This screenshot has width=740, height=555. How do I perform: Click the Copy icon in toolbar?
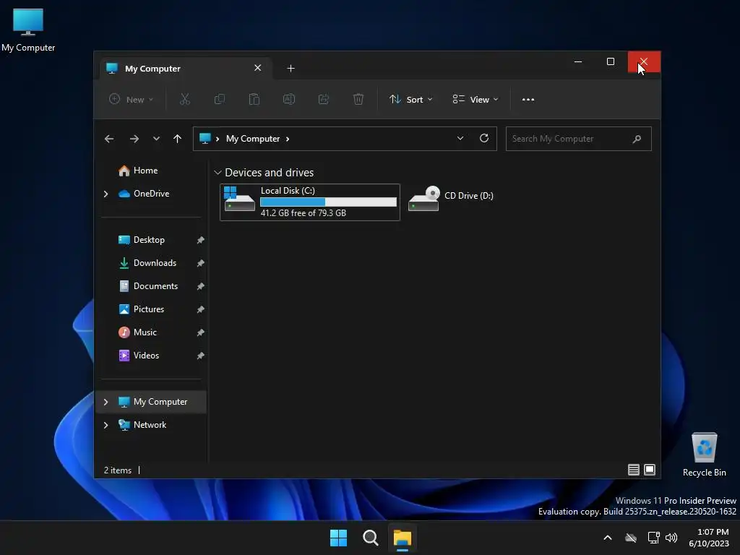tap(220, 99)
